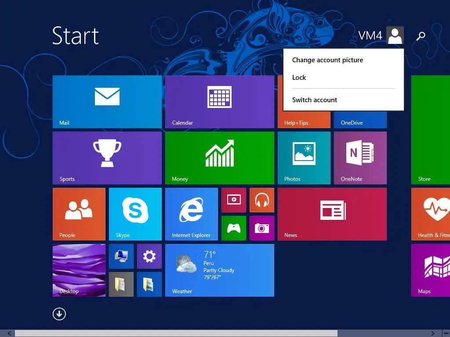Open the Pictures folder small tile
The height and width of the screenshot is (337, 450).
(x=149, y=284)
